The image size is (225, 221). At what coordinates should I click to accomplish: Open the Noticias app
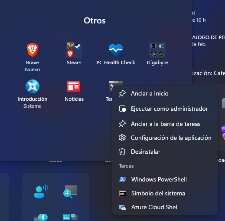(x=74, y=86)
